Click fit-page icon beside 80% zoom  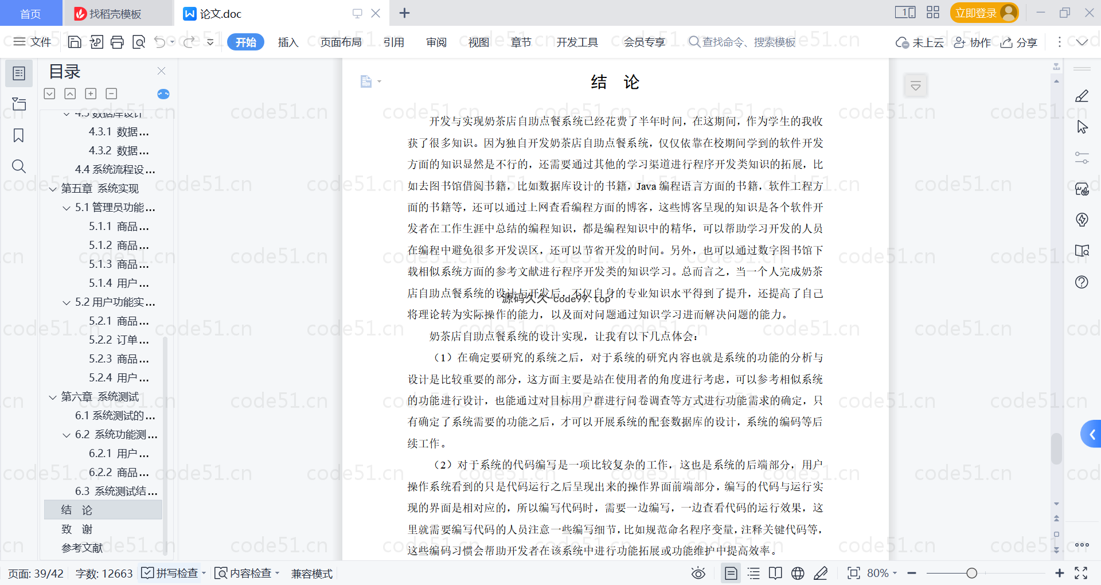854,573
